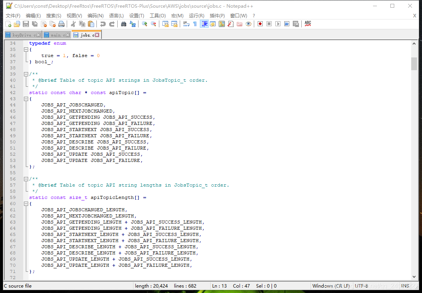The image size is (422, 293).
Task: Click the Save All icon
Action: pyautogui.click(x=35, y=24)
